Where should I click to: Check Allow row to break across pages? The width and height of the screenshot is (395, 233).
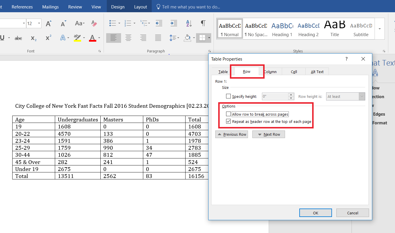click(228, 114)
